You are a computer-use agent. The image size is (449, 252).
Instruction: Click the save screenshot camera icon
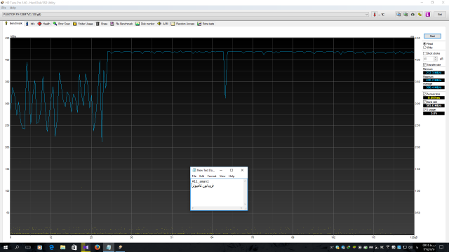413,15
